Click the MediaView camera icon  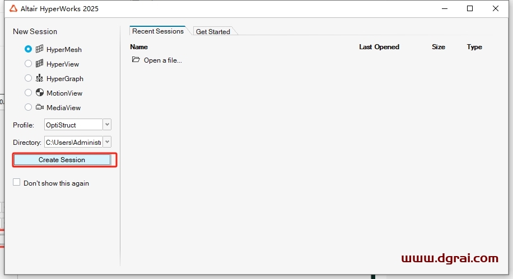coord(40,107)
